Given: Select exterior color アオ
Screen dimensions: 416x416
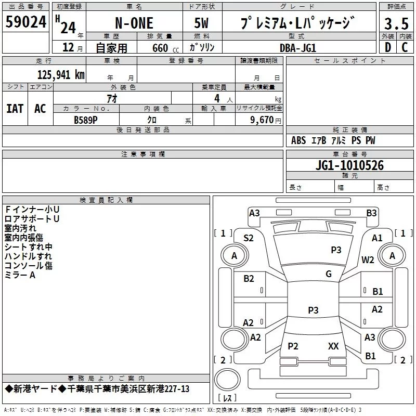Looking at the screenshot, I should (x=112, y=98).
